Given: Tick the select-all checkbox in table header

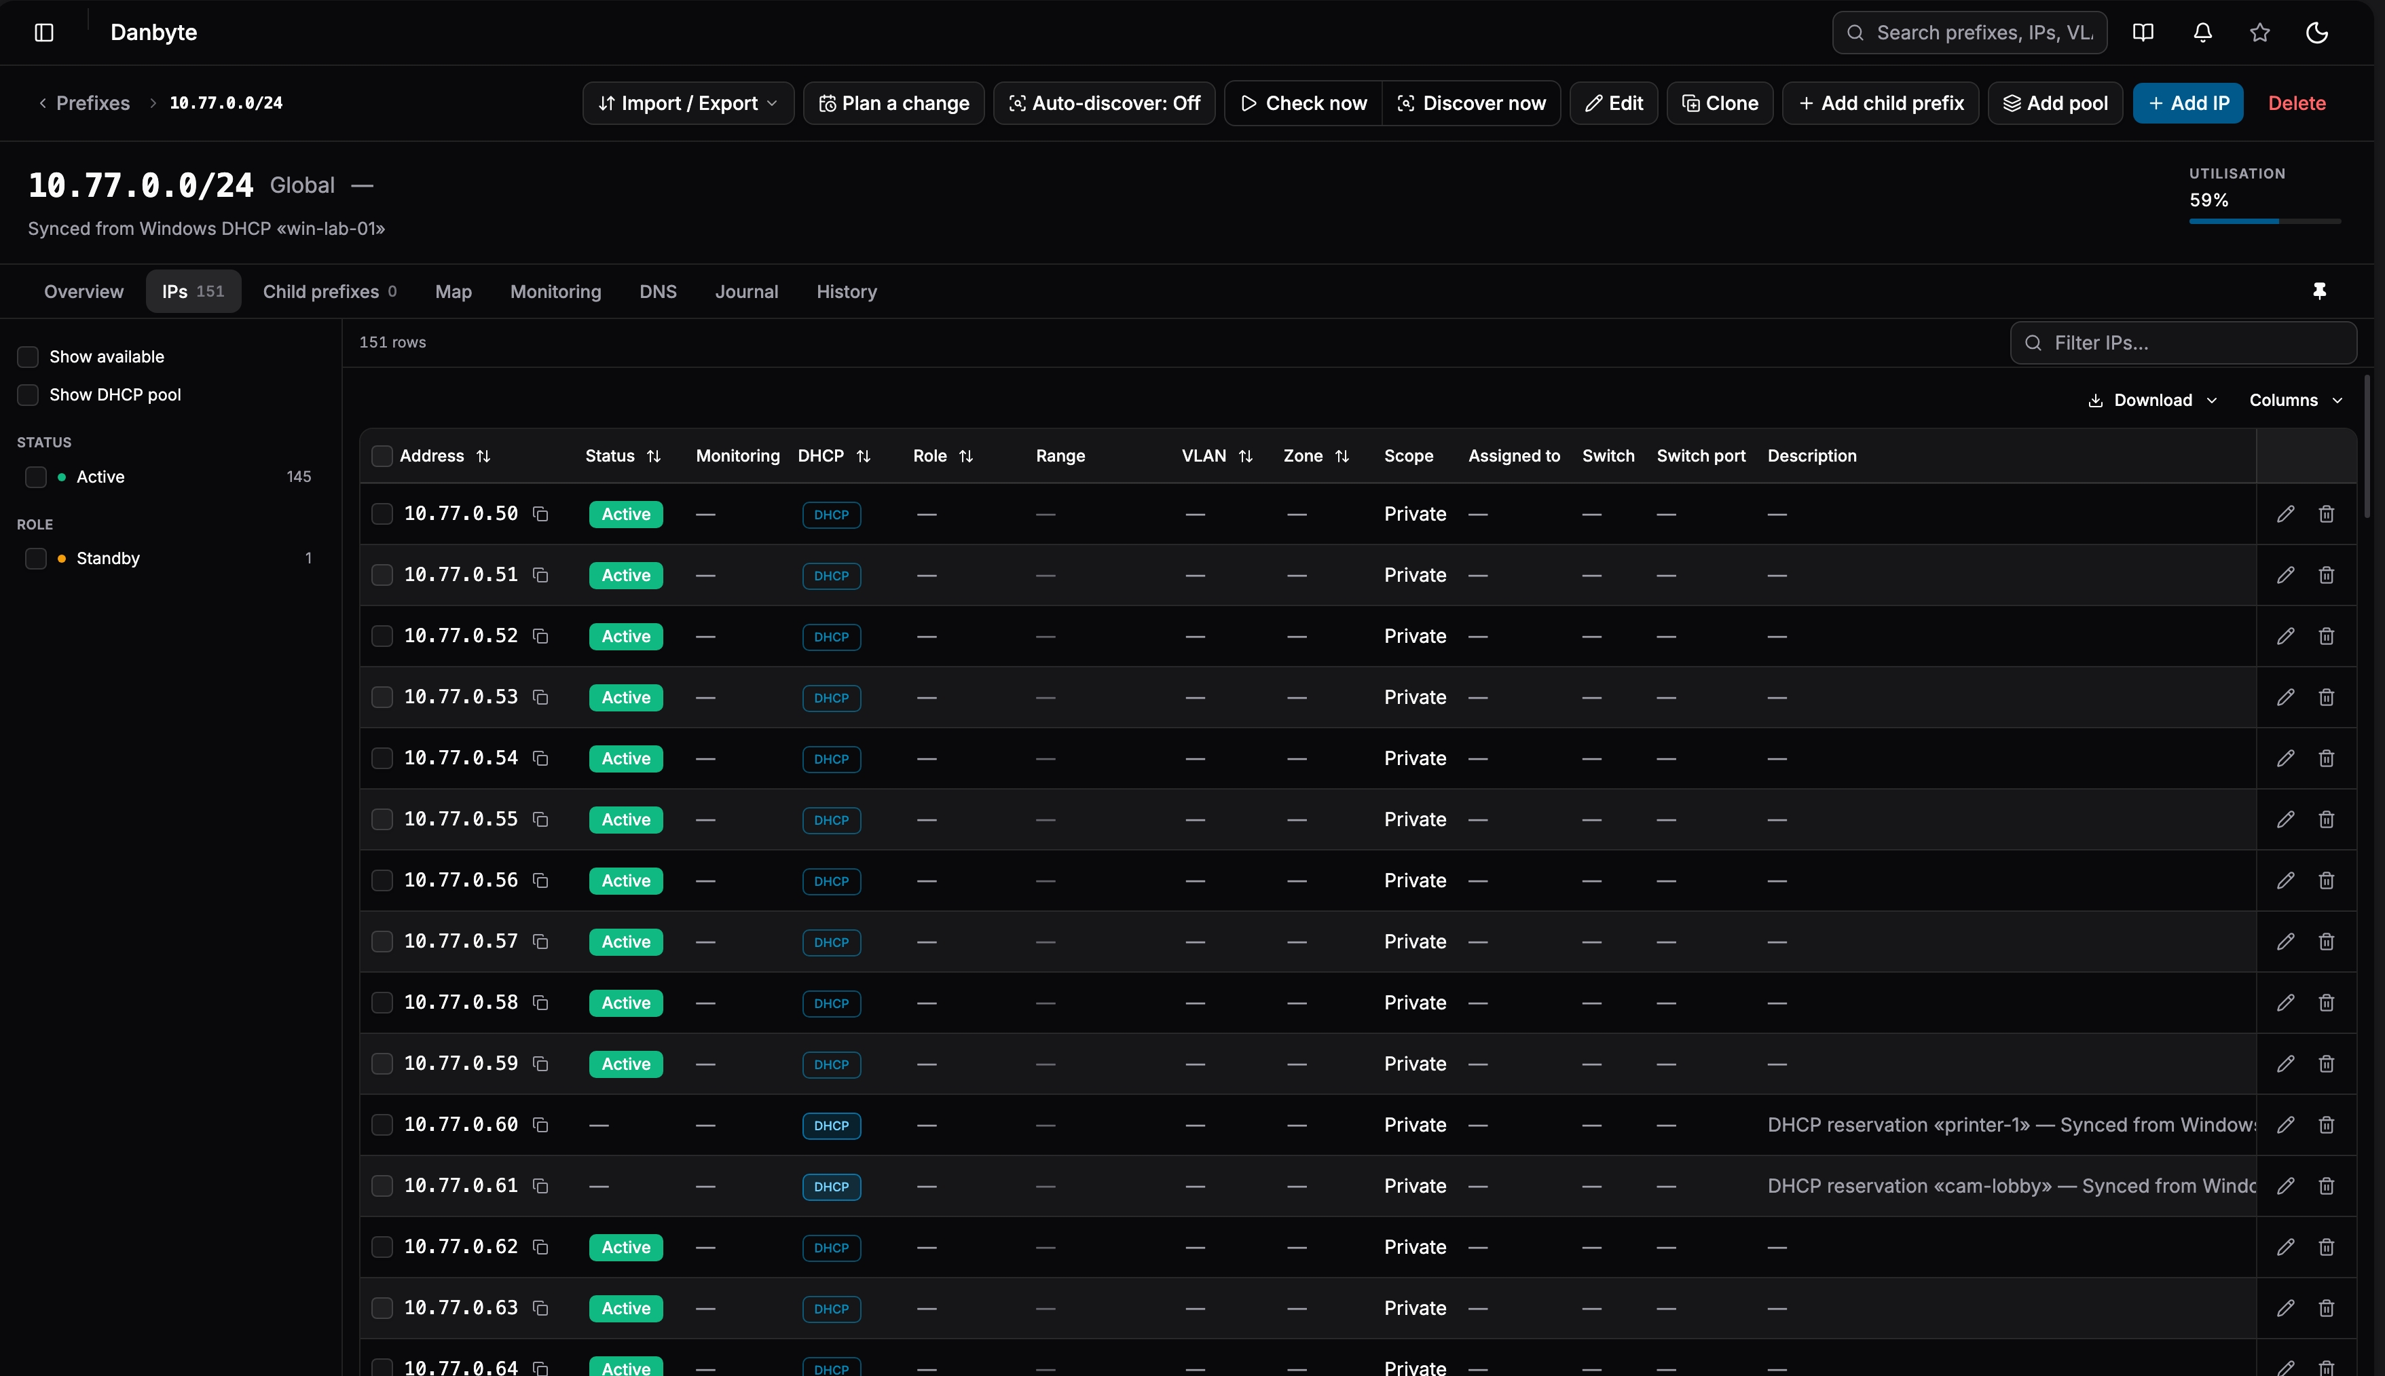Looking at the screenshot, I should (382, 456).
